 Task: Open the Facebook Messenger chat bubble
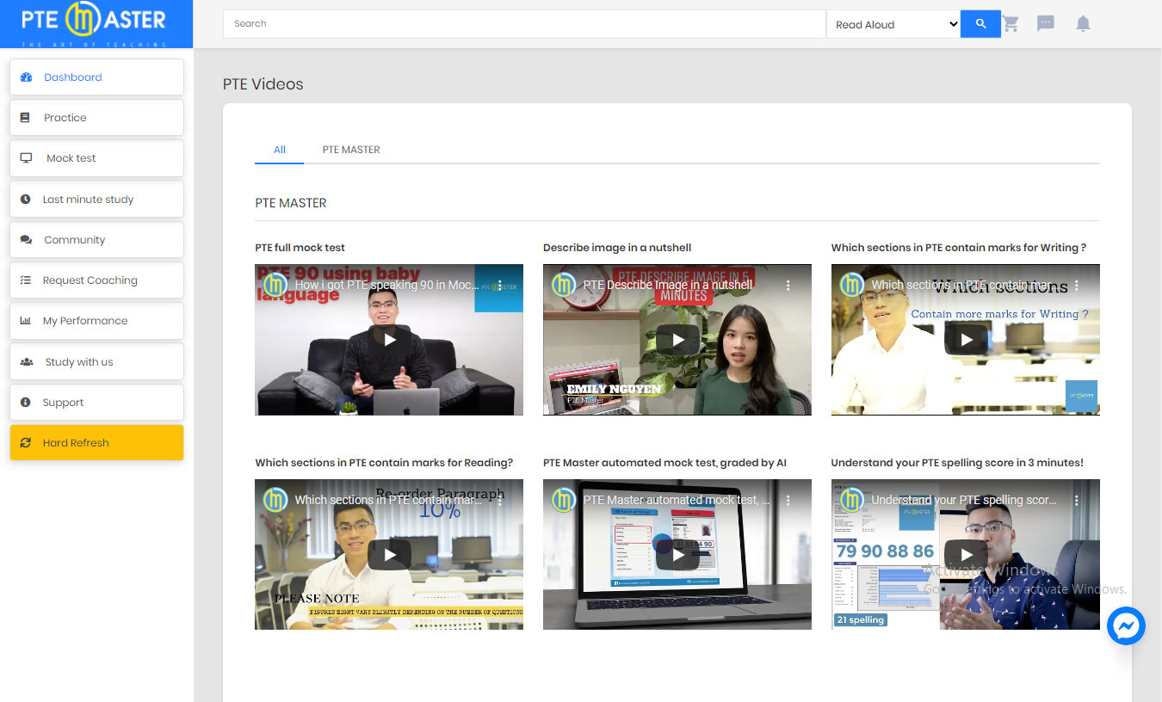(1126, 626)
